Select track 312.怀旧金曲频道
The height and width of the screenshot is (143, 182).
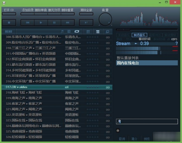click(x=57, y=59)
